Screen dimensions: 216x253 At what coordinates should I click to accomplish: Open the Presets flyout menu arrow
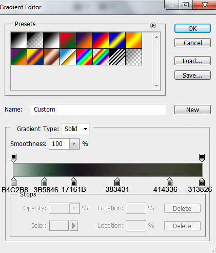[x=153, y=25]
